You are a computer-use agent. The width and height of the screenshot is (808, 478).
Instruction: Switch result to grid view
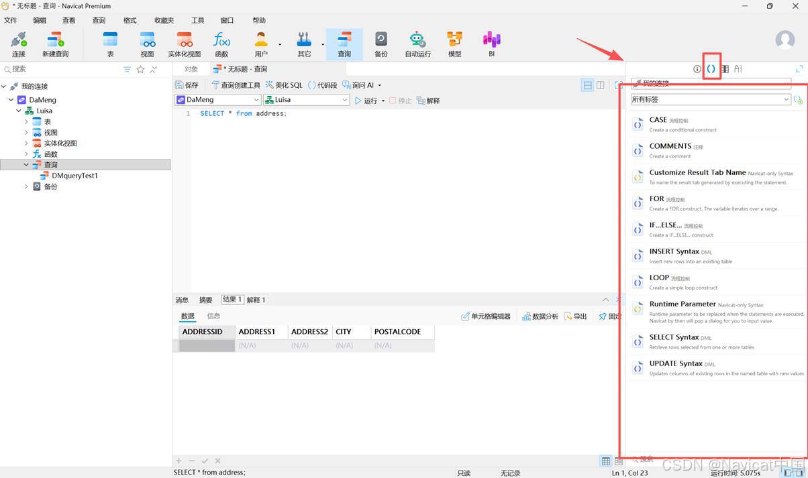pyautogui.click(x=606, y=461)
